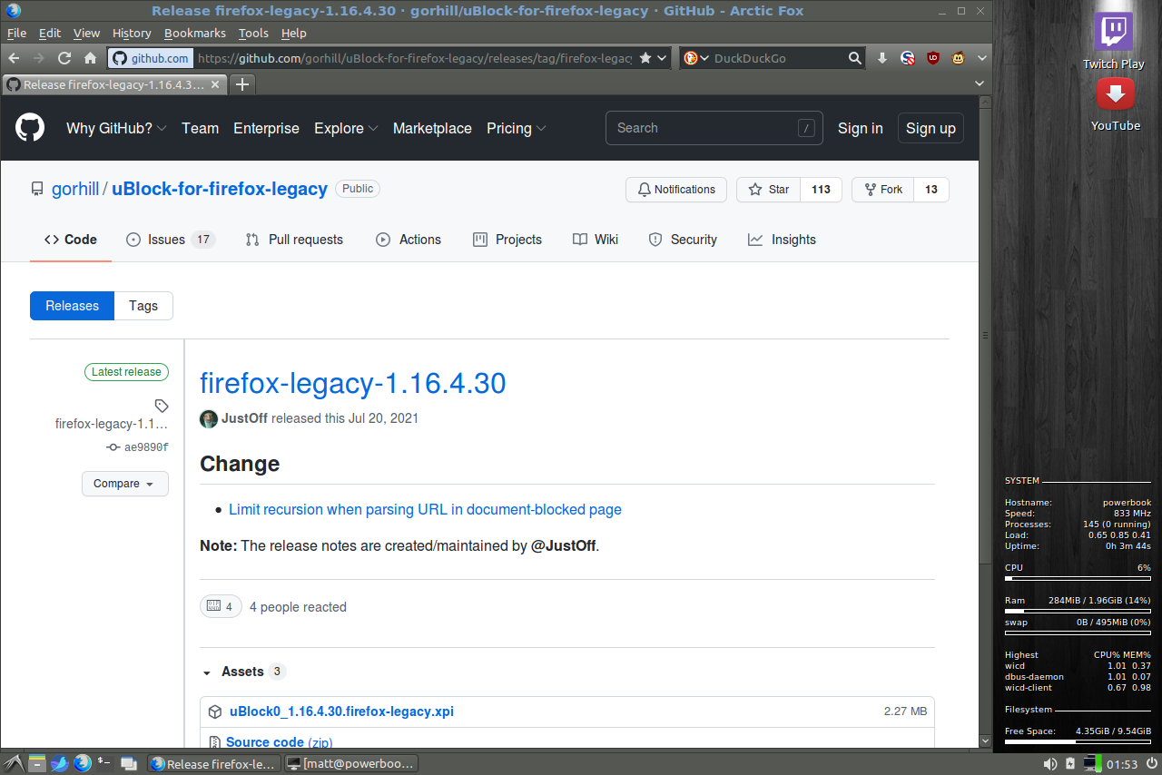Open commit ae9890f
Image resolution: width=1162 pixels, height=775 pixels.
click(146, 447)
